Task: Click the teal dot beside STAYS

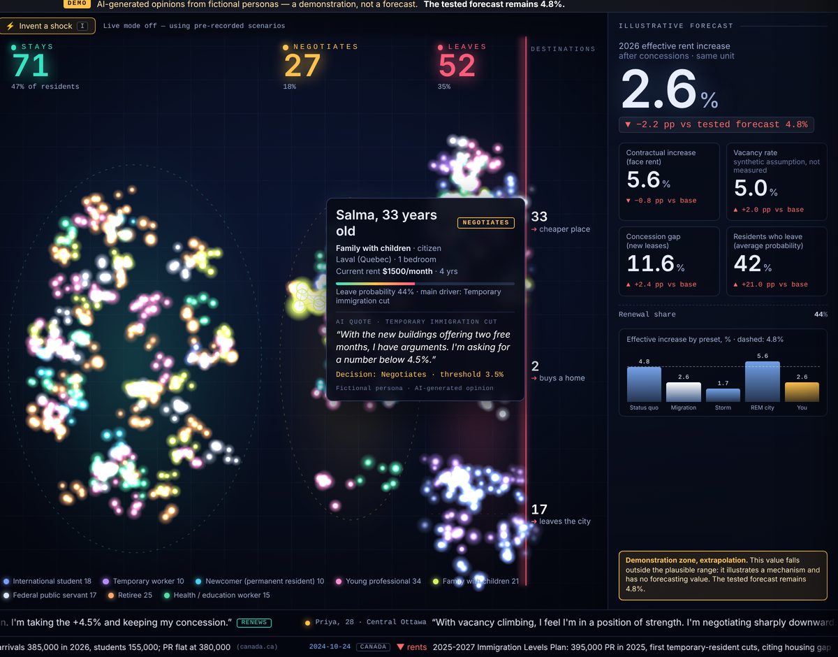Action: 14,47
